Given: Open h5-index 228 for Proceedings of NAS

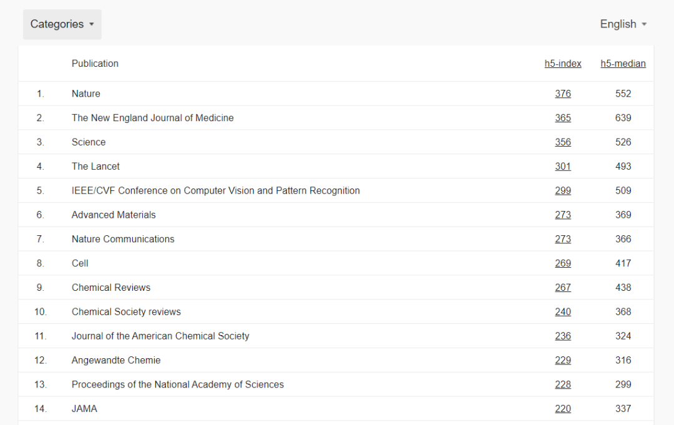Looking at the screenshot, I should pos(563,384).
